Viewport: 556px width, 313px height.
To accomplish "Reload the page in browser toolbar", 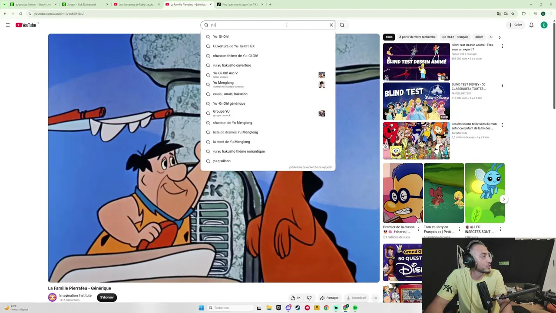I will tap(20, 13).
